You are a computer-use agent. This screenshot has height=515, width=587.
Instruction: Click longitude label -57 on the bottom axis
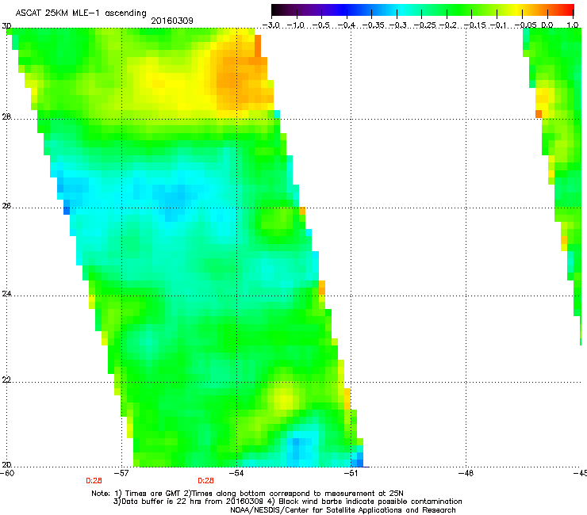click(121, 473)
